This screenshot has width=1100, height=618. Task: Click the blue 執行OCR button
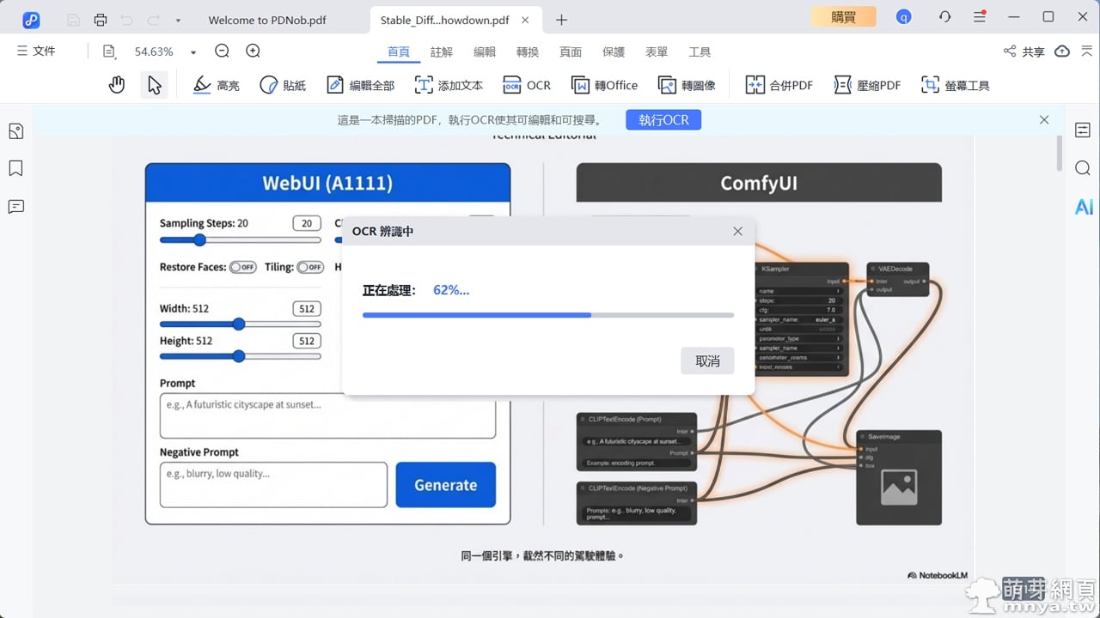(663, 120)
